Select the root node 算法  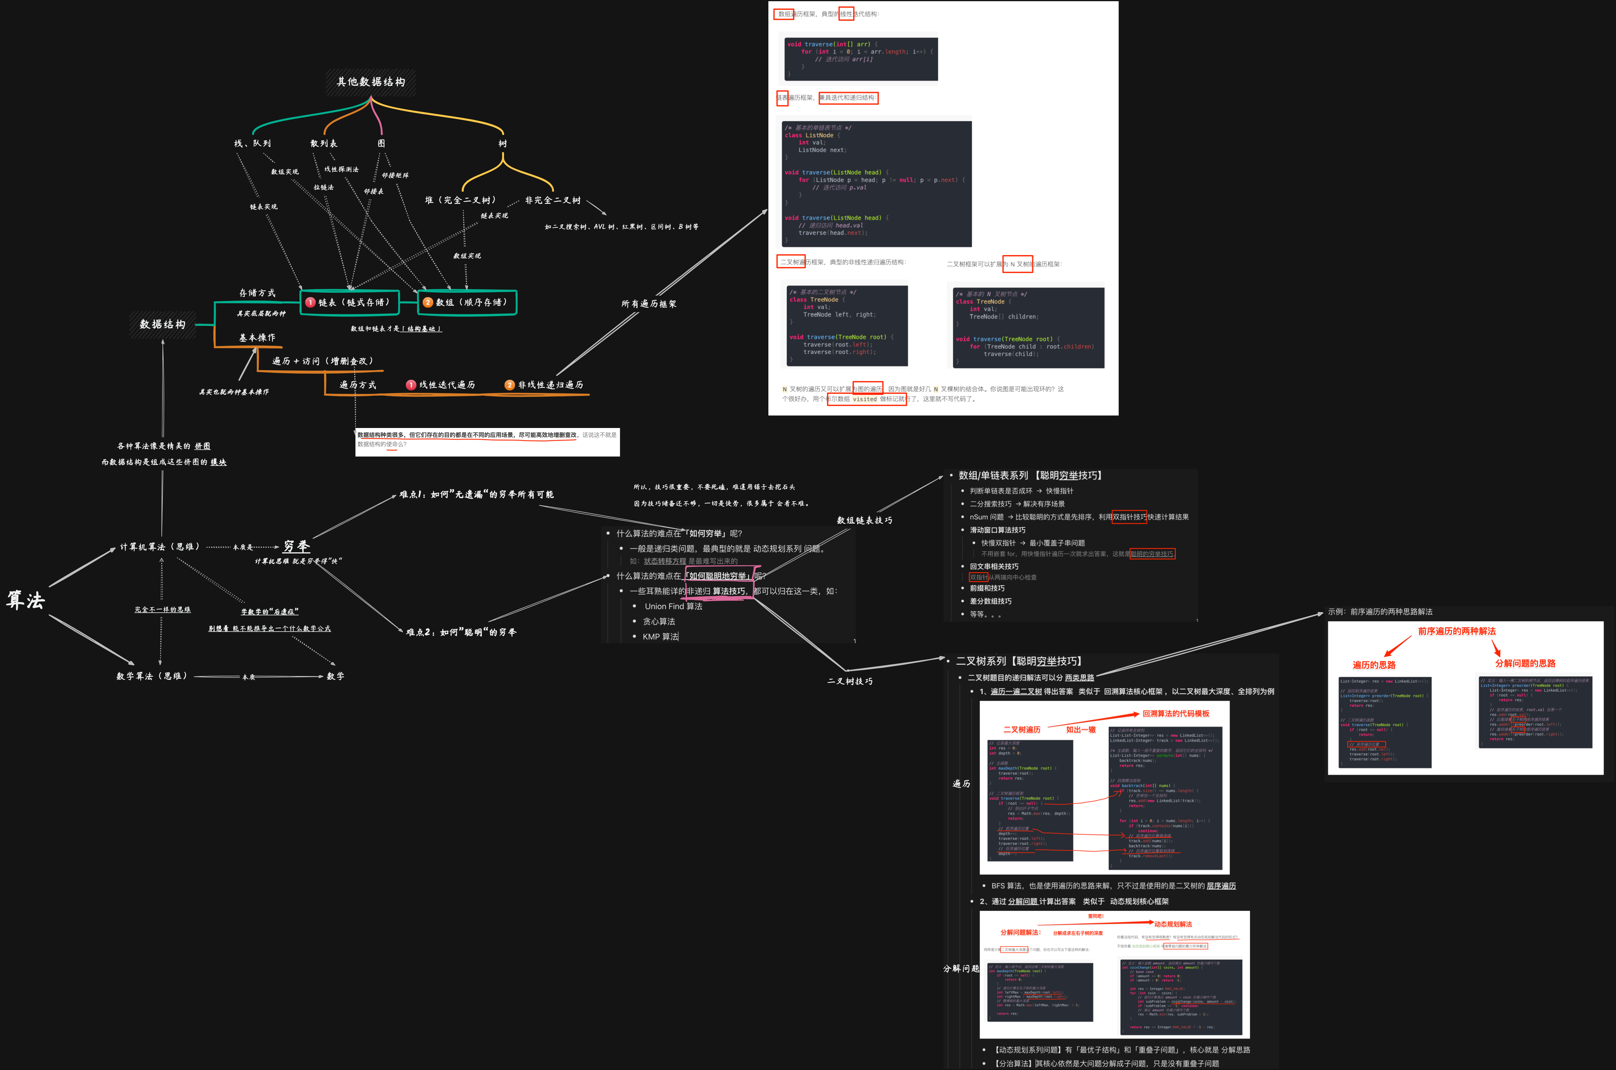pos(26,601)
